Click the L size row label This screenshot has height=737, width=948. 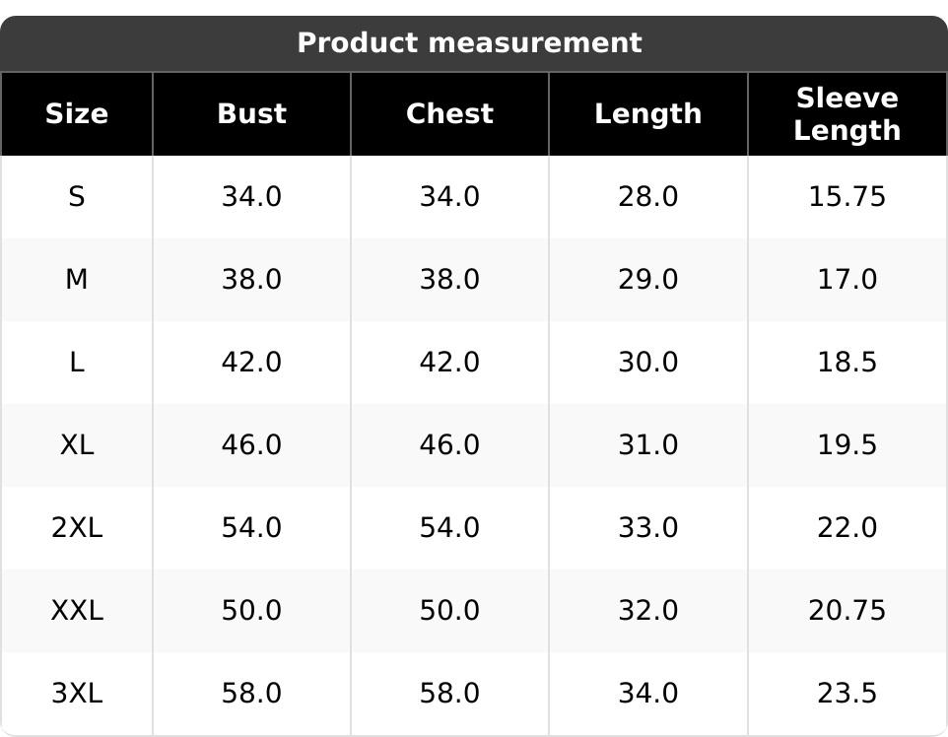click(77, 363)
